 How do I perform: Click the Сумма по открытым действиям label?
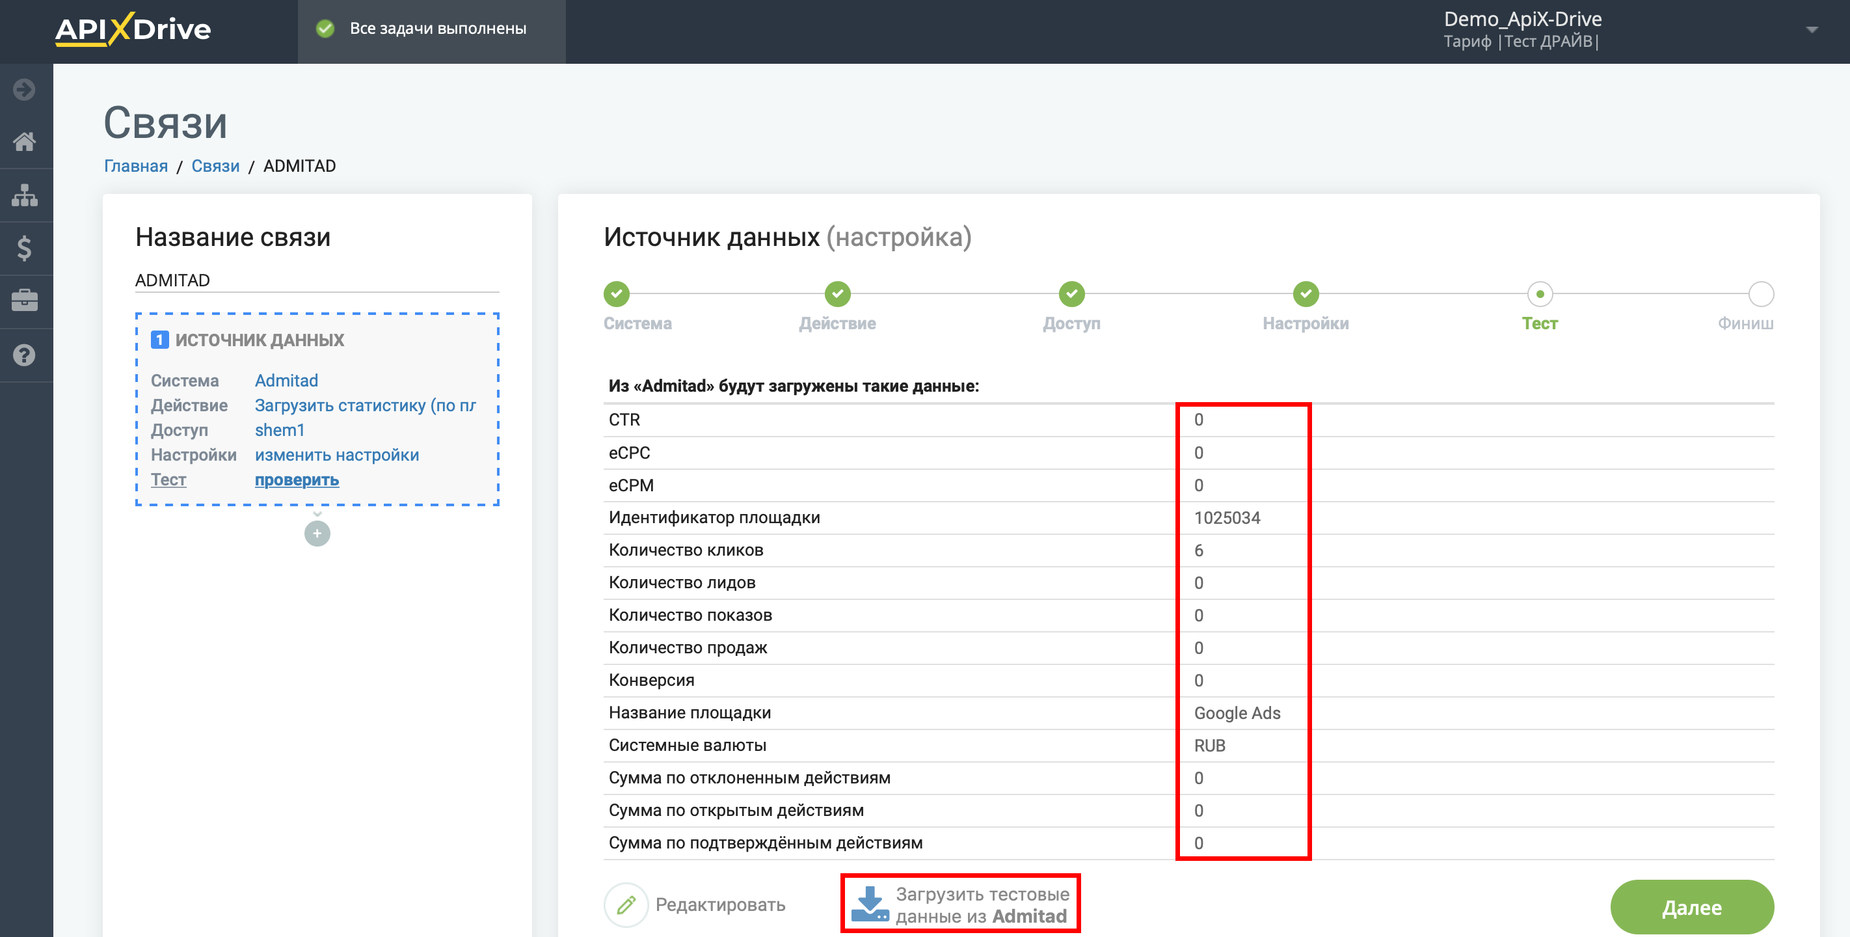736,811
